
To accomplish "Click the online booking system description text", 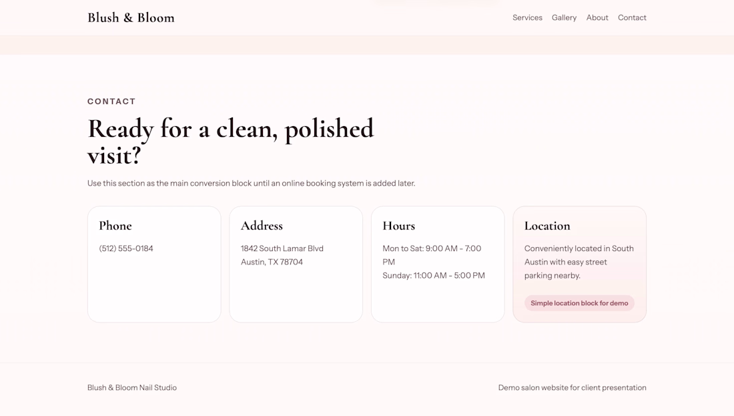I will coord(251,183).
